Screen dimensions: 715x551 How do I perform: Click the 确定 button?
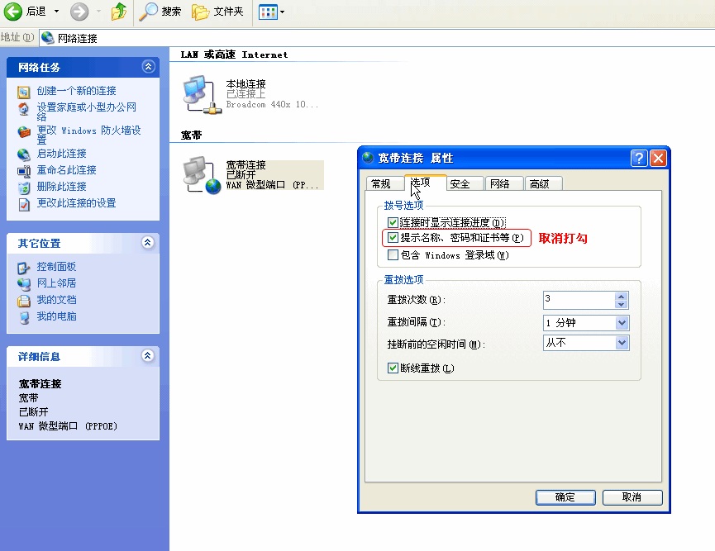click(x=565, y=497)
